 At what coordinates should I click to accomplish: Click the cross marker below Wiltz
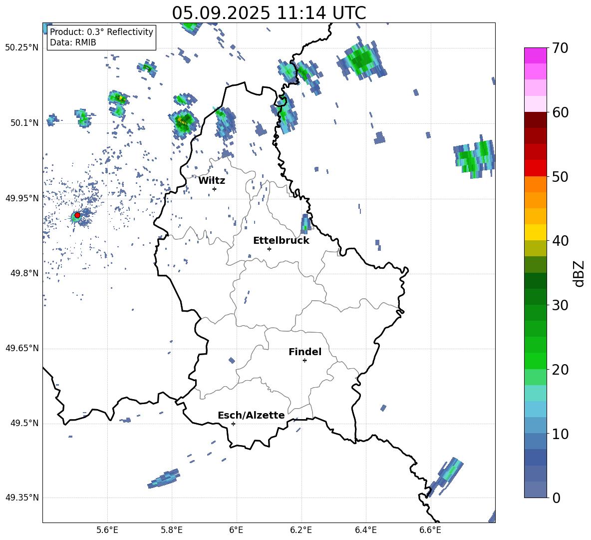tap(215, 189)
